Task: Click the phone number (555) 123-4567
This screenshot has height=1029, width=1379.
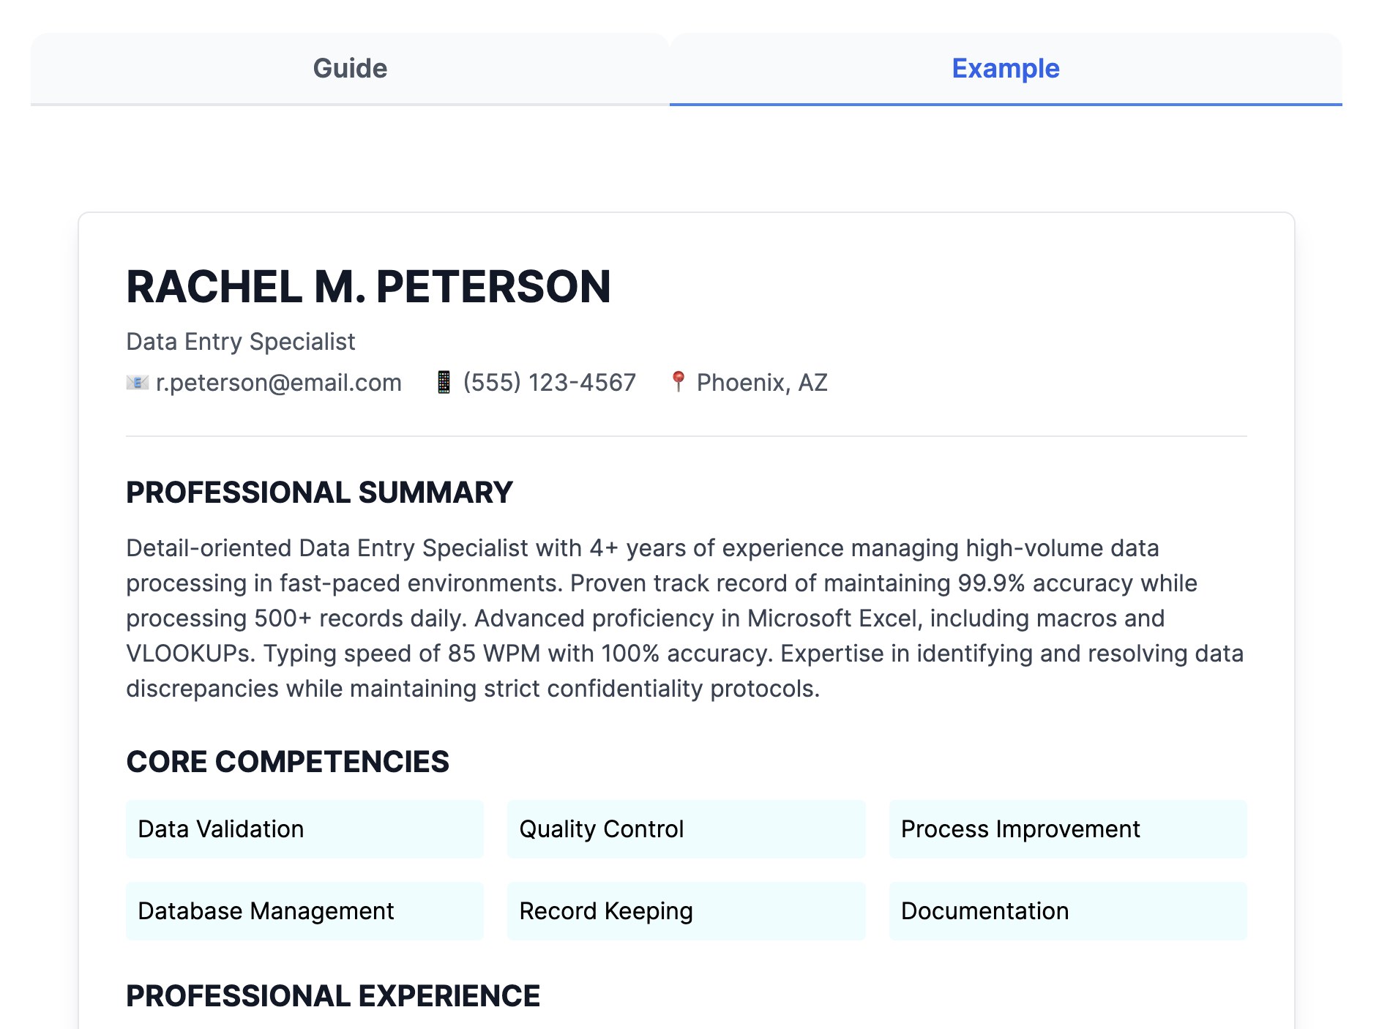Action: pos(549,383)
